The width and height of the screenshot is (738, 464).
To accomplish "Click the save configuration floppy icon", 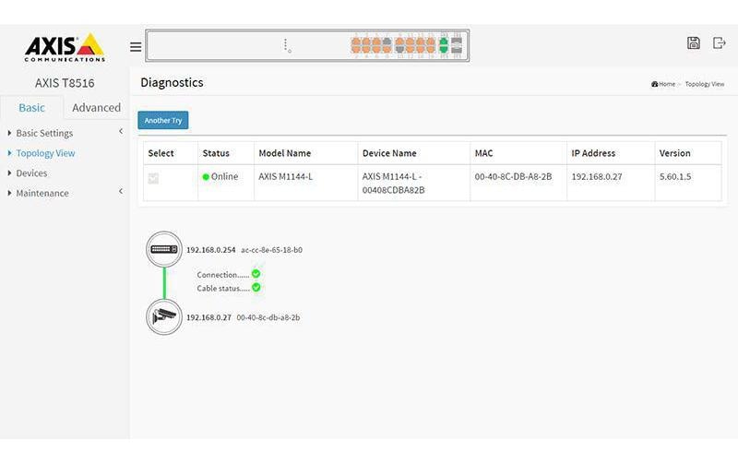I will (x=694, y=43).
